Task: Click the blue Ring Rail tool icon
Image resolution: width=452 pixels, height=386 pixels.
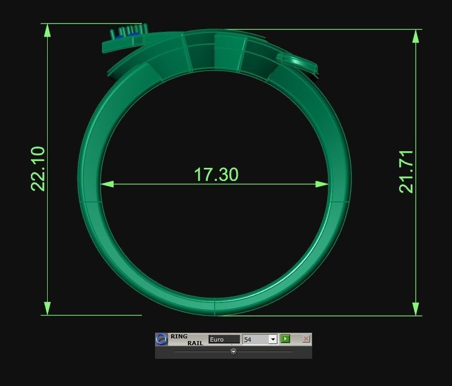Action: click(161, 339)
